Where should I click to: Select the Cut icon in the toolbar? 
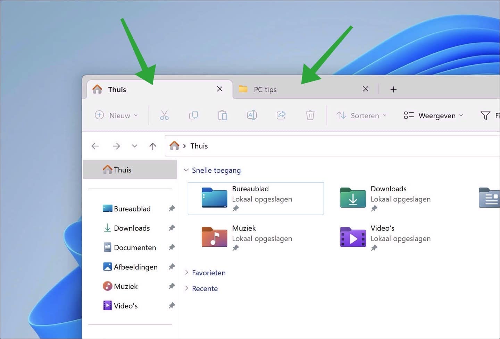pyautogui.click(x=164, y=115)
